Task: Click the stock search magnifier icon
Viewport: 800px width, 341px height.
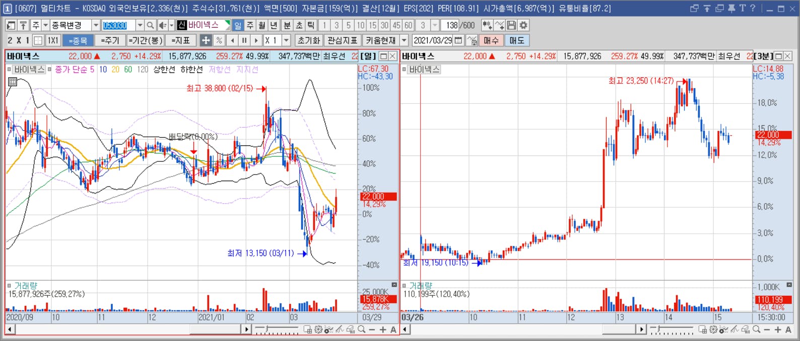Action: 150,25
